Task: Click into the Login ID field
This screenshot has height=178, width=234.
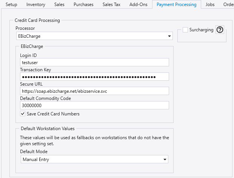Action: tap(94, 63)
